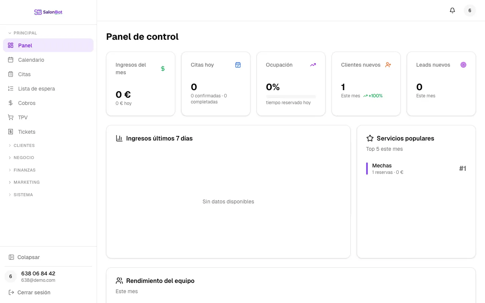The image size is (485, 303).
Task: Click the Ocupación progress bar
Action: click(291, 96)
